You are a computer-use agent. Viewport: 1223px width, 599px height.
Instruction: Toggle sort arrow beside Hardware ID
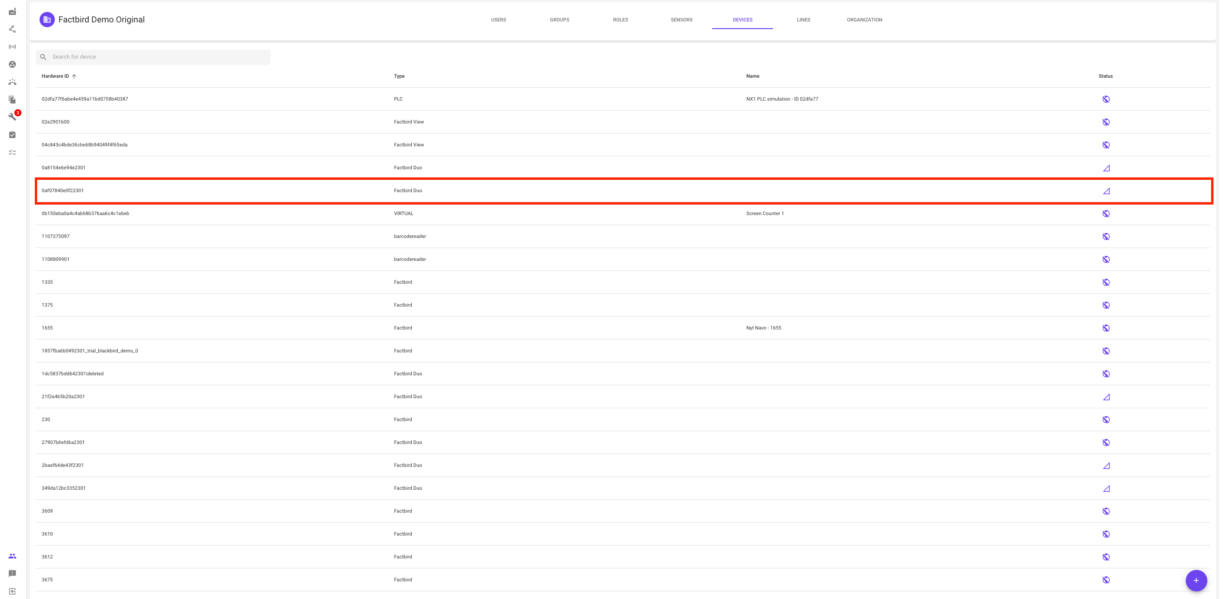(x=74, y=76)
